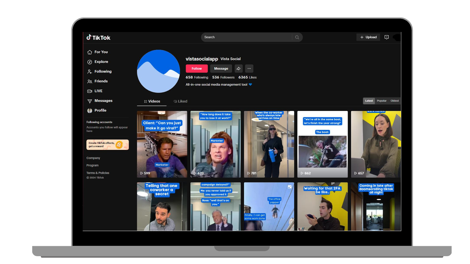Click the search magnifier icon
470x264 pixels.
click(x=297, y=37)
